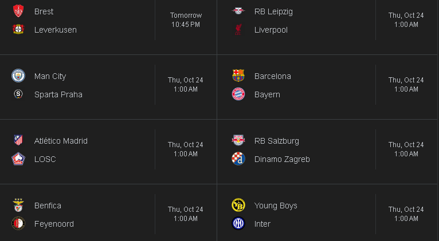Click Brest match time Tomorrow 10:45 PM
The height and width of the screenshot is (241, 439).
click(x=186, y=20)
